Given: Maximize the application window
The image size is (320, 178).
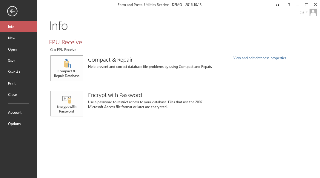Looking at the screenshot, I should [x=307, y=5].
